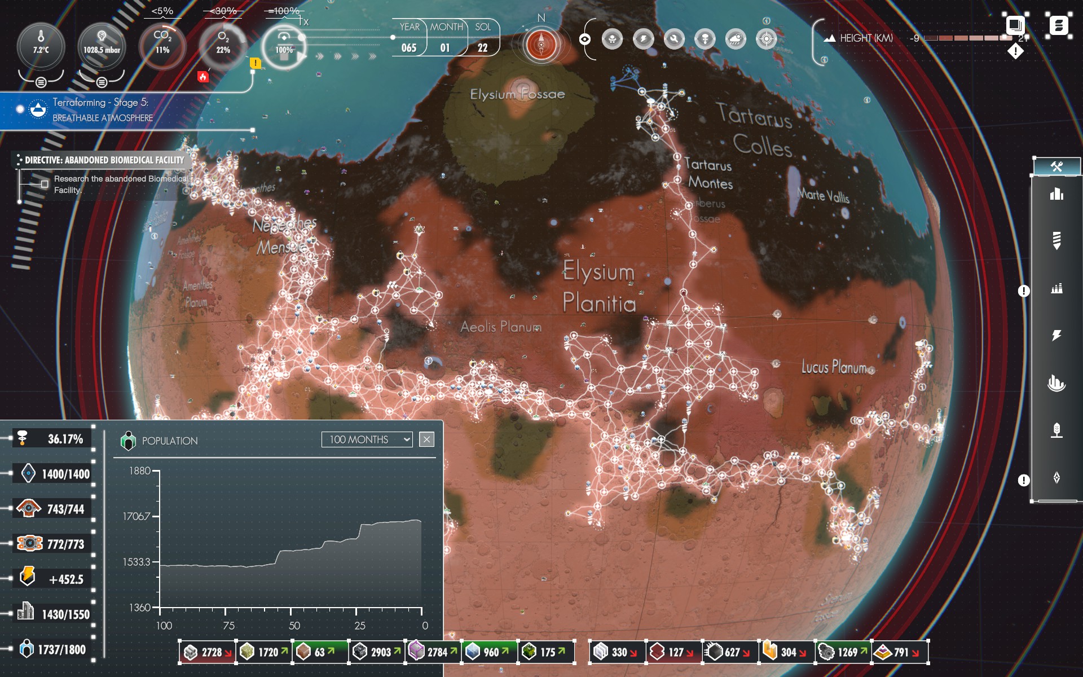Open the power buildings lightning category
1083x677 pixels.
pos(1056,336)
